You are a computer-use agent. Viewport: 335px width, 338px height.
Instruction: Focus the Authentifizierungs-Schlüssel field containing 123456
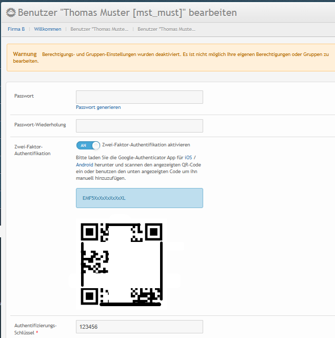[140, 327]
